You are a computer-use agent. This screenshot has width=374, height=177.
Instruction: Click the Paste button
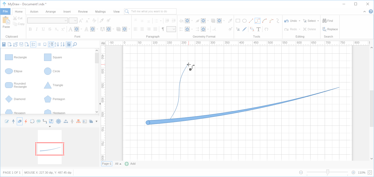(6, 23)
